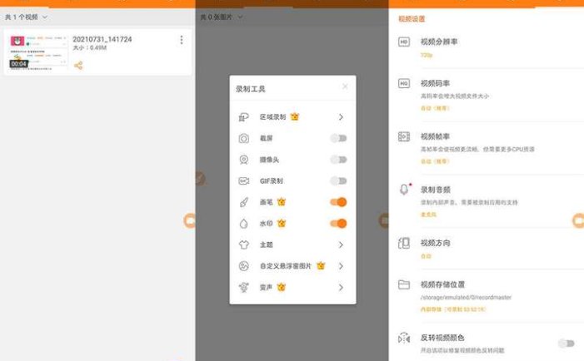
Task: Click the 视频设置 header
Action: tap(412, 18)
